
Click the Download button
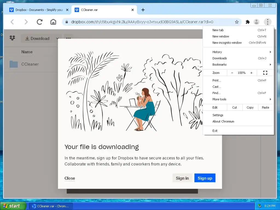(x=37, y=38)
